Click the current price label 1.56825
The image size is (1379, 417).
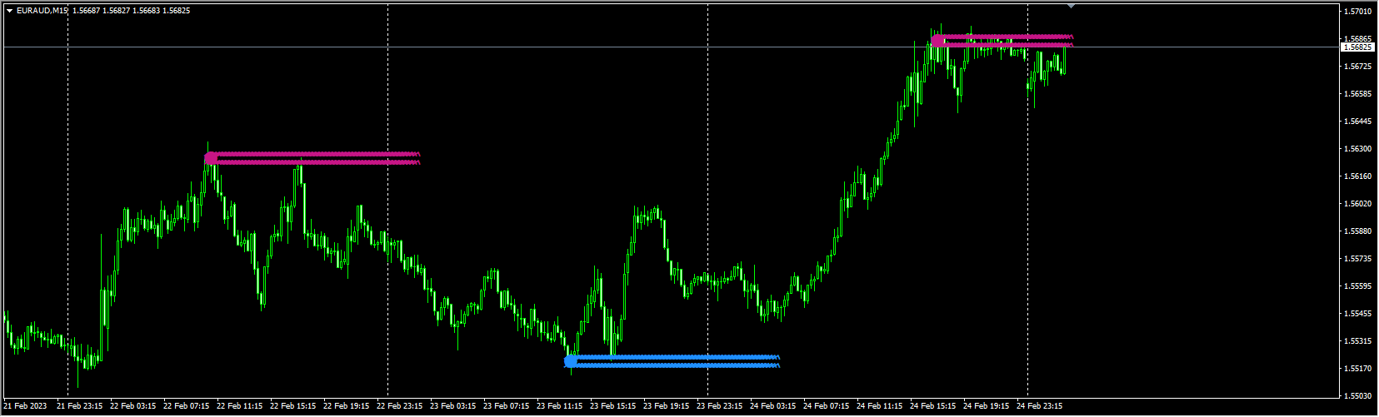coord(1357,47)
